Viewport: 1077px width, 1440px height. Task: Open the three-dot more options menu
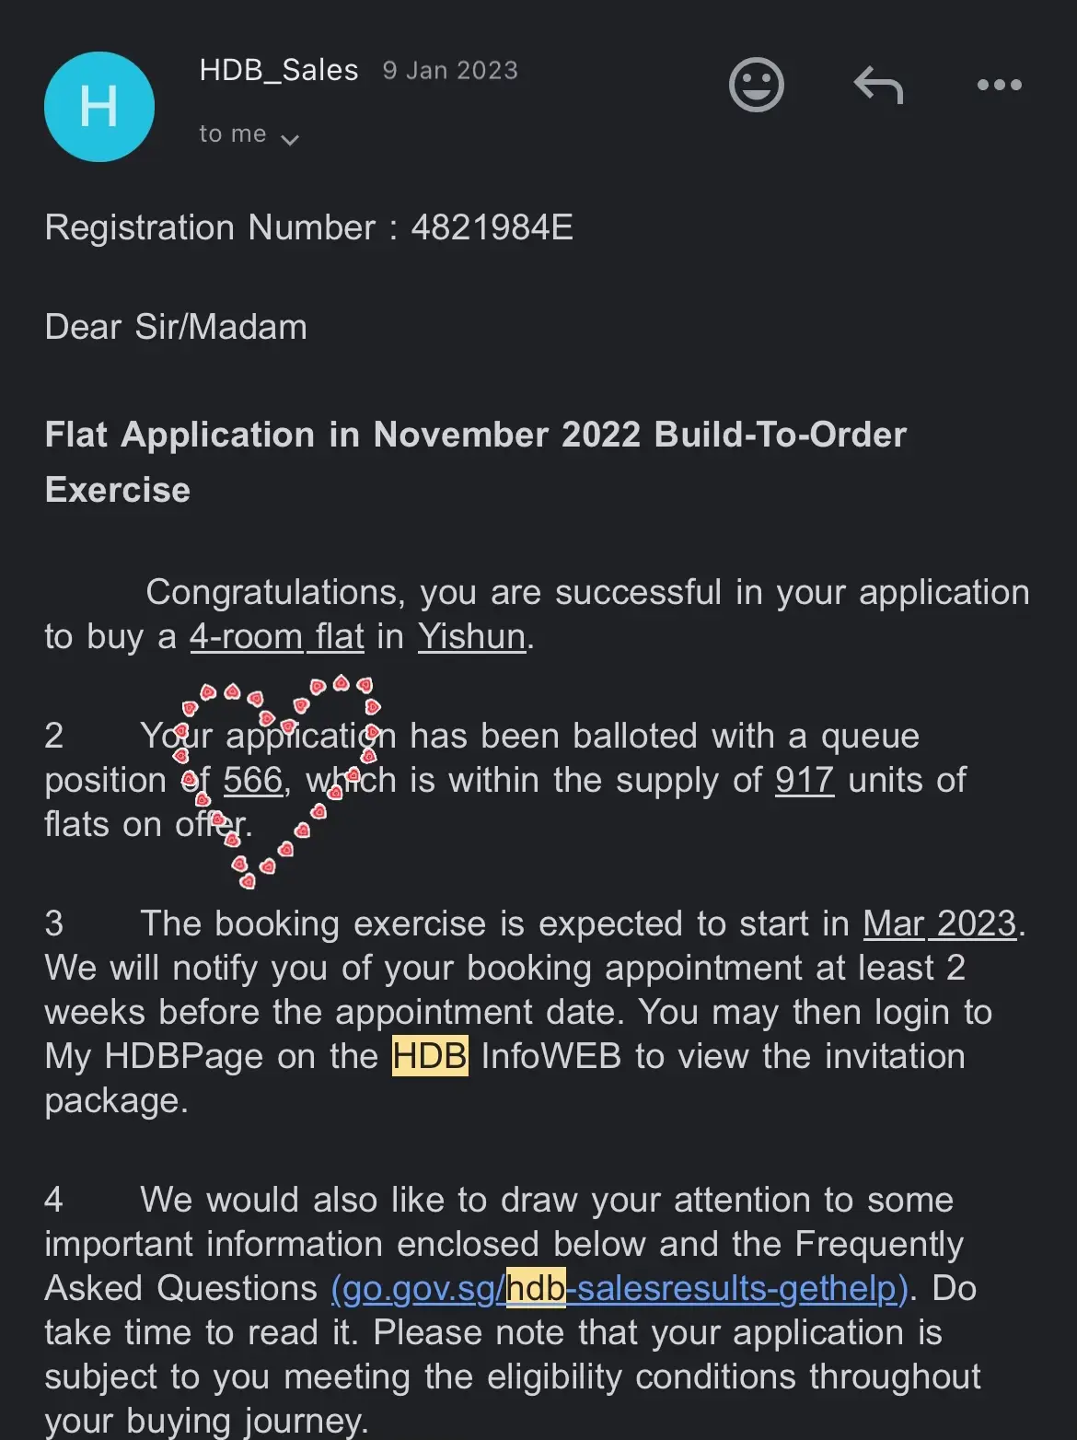click(999, 86)
